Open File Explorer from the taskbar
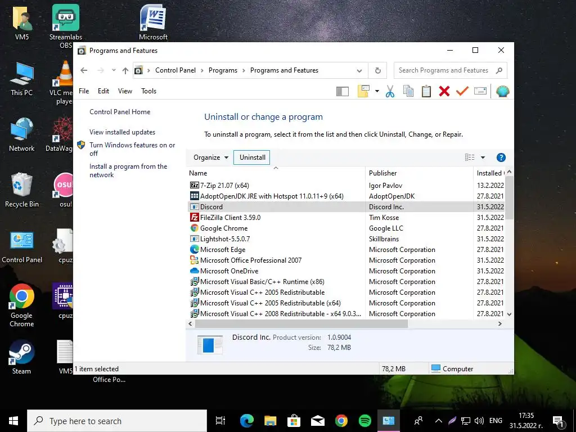This screenshot has height=432, width=576. click(271, 421)
